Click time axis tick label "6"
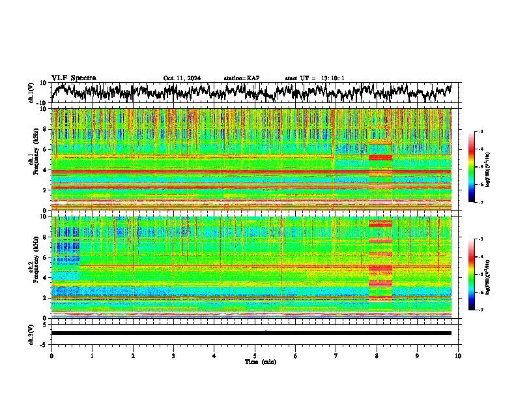Image resolution: width=516 pixels, height=399 pixels. (296, 356)
